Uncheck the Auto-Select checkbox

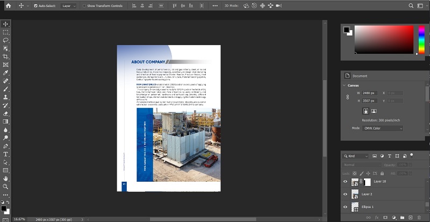click(x=35, y=6)
